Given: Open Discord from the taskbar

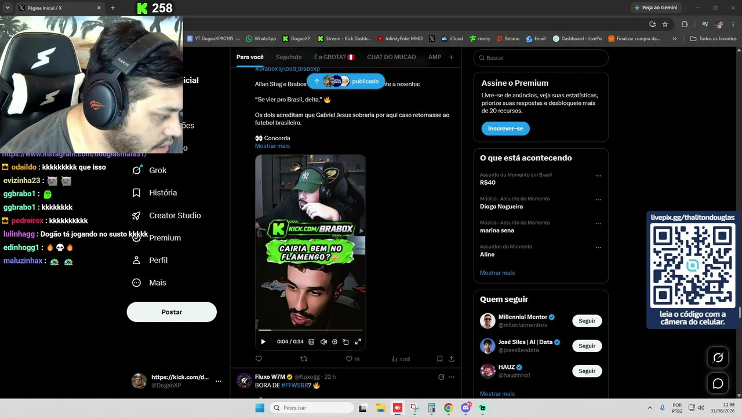Looking at the screenshot, I should 465,408.
